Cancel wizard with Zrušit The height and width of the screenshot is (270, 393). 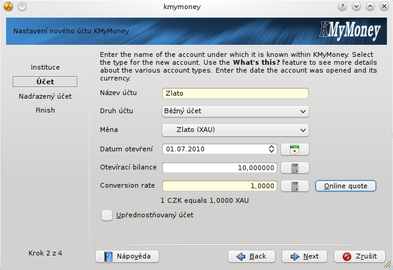click(x=360, y=257)
